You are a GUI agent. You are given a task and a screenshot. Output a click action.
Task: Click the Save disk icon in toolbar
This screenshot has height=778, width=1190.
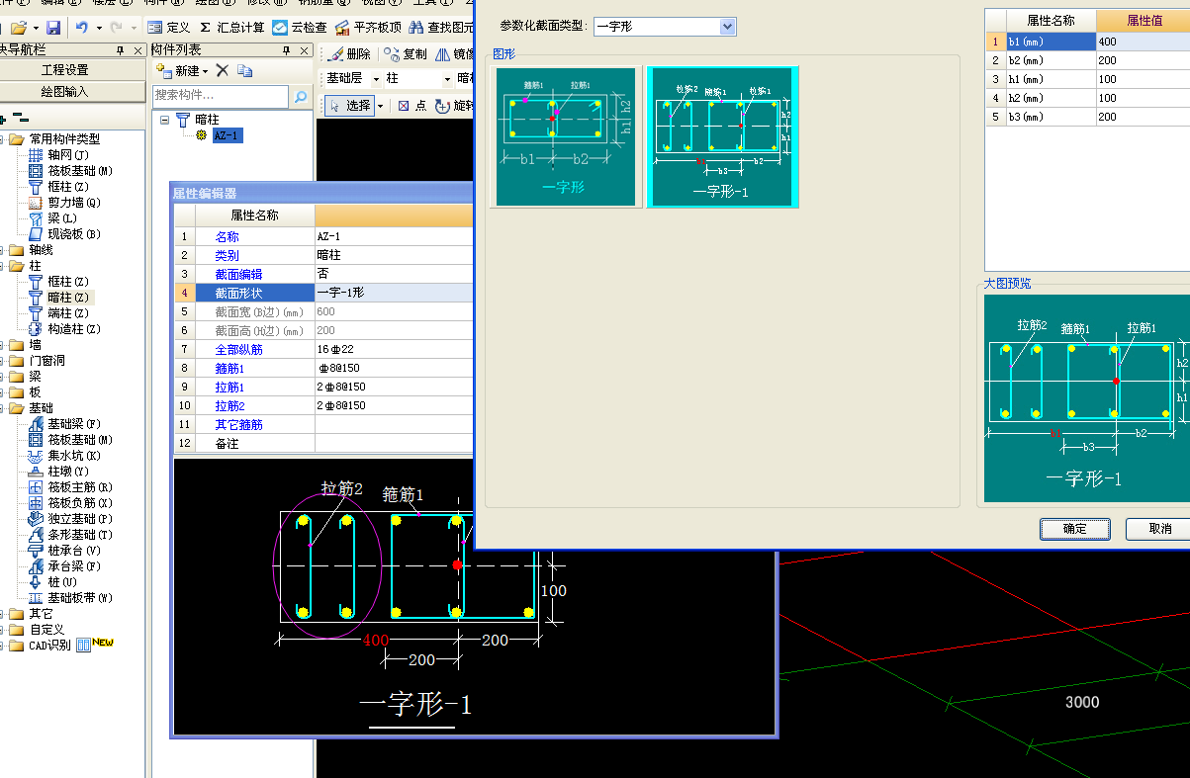(52, 28)
